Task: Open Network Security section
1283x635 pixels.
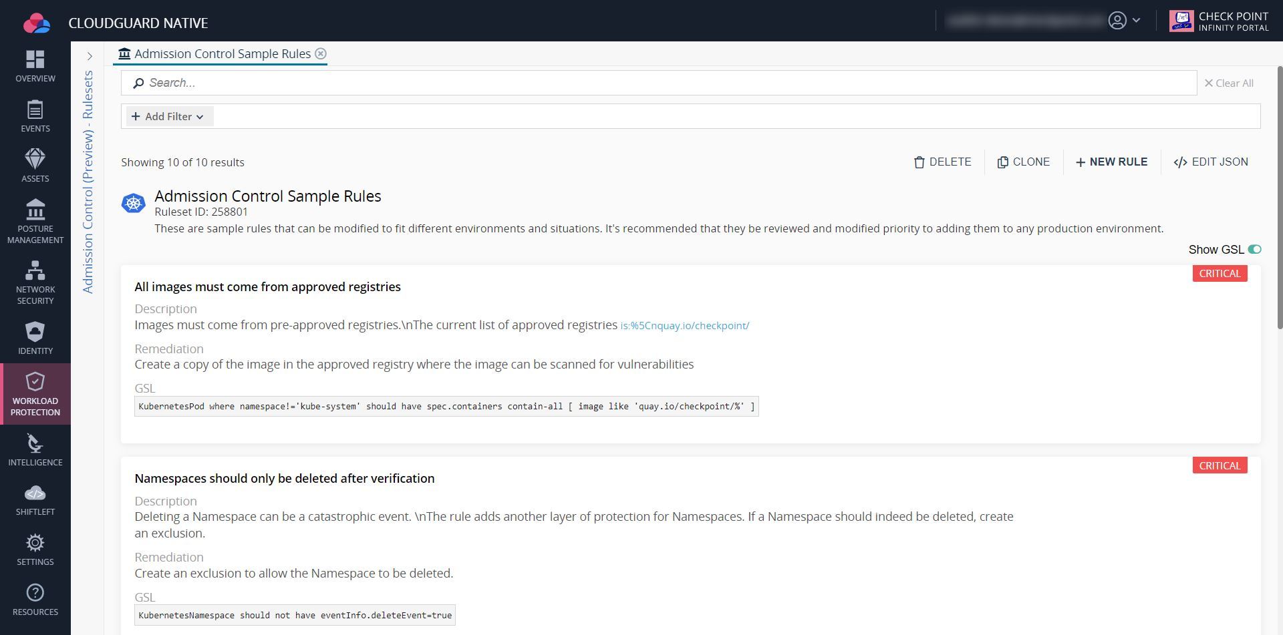Action: click(35, 282)
